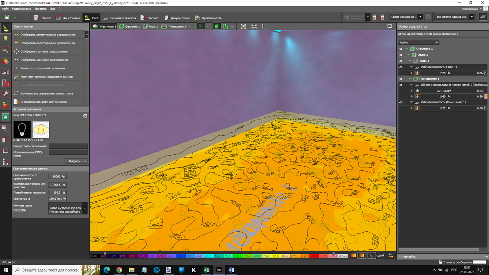Click the isolines icon on 1578 lx row

point(486,73)
